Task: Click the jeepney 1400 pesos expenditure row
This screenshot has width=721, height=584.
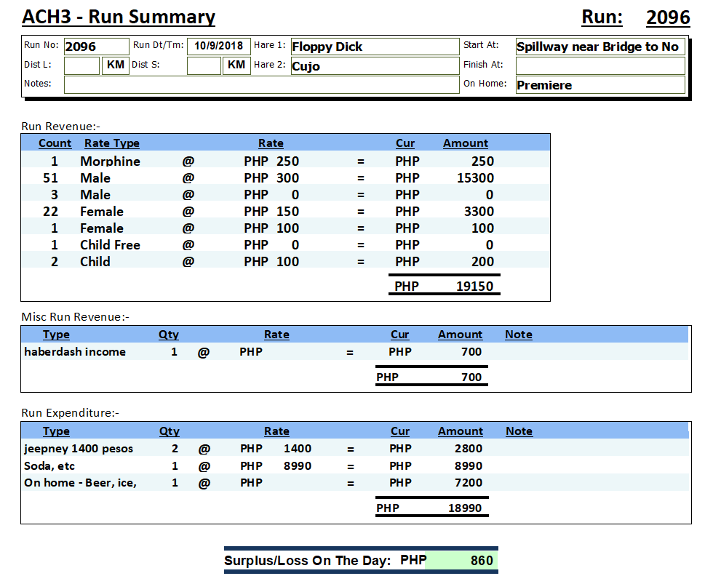Action: pos(79,449)
